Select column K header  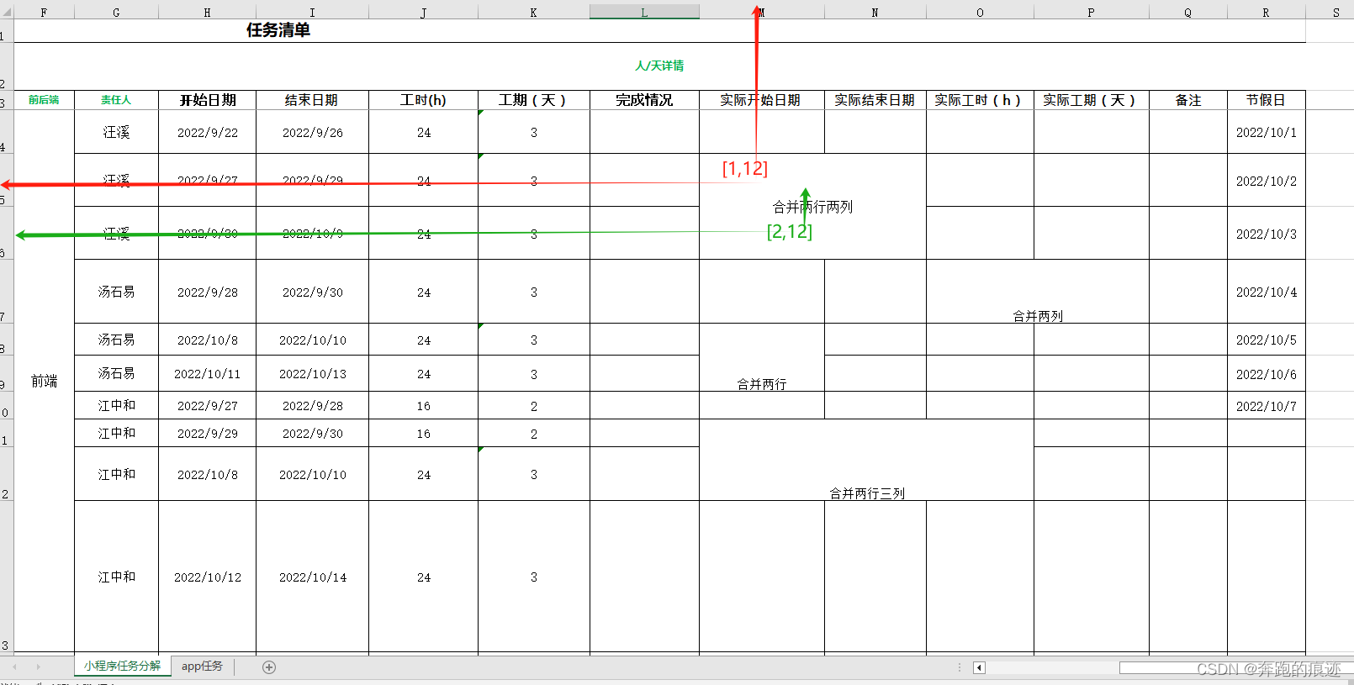[533, 13]
